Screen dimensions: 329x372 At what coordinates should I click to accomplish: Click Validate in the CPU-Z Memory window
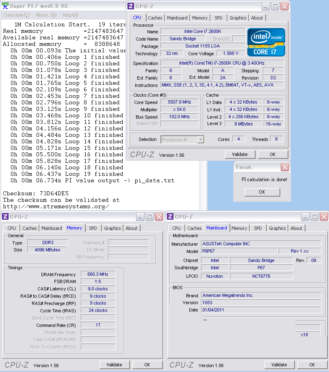pyautogui.click(x=114, y=365)
